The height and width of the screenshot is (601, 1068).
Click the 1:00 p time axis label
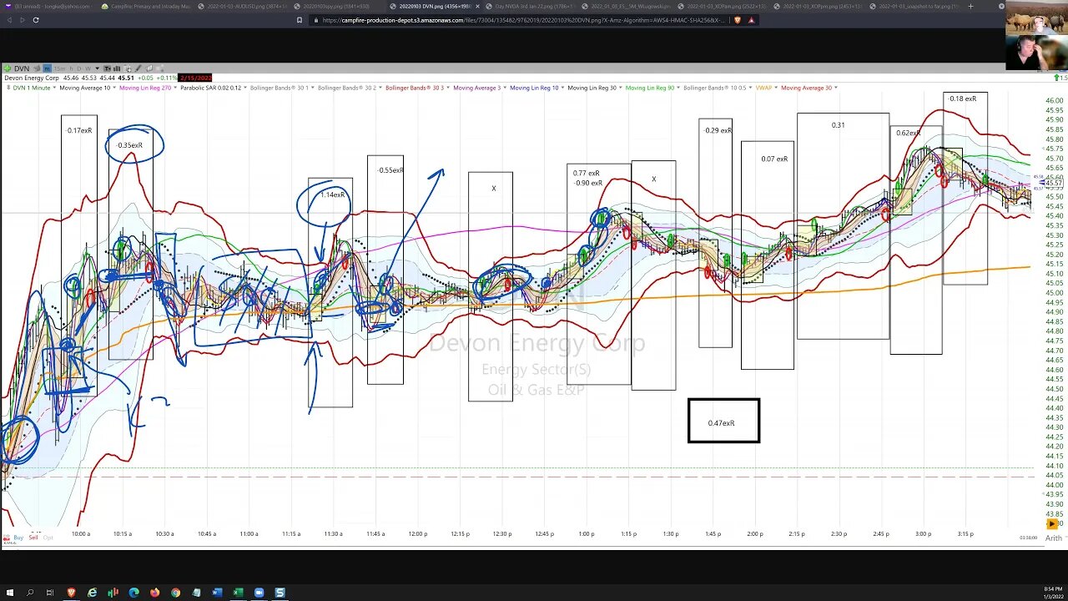click(587, 533)
